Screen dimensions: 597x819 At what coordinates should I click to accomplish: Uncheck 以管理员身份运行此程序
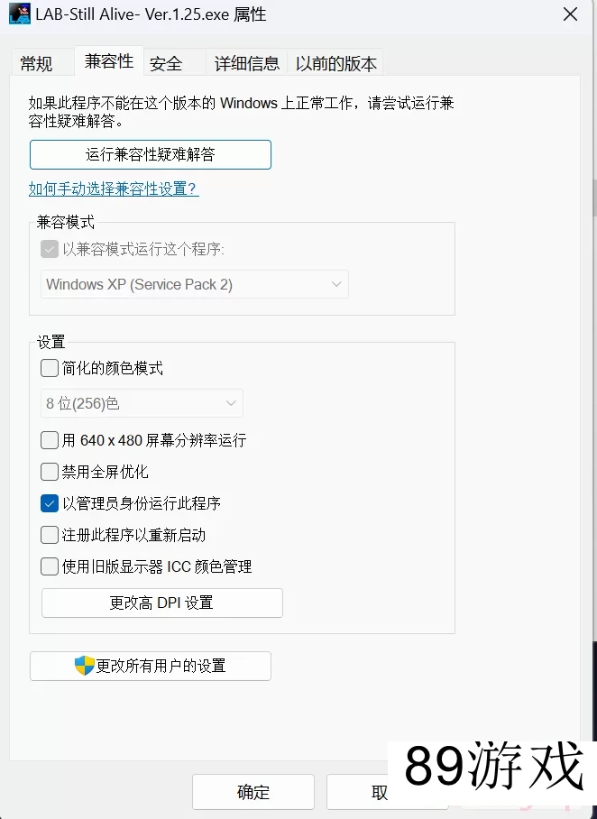point(50,503)
